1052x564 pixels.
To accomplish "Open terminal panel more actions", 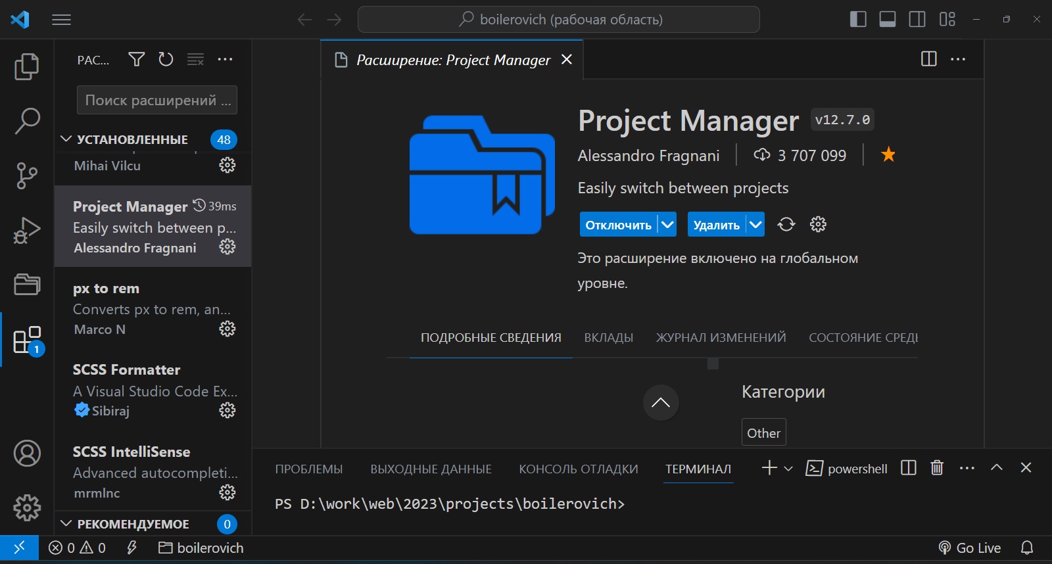I will [x=967, y=468].
